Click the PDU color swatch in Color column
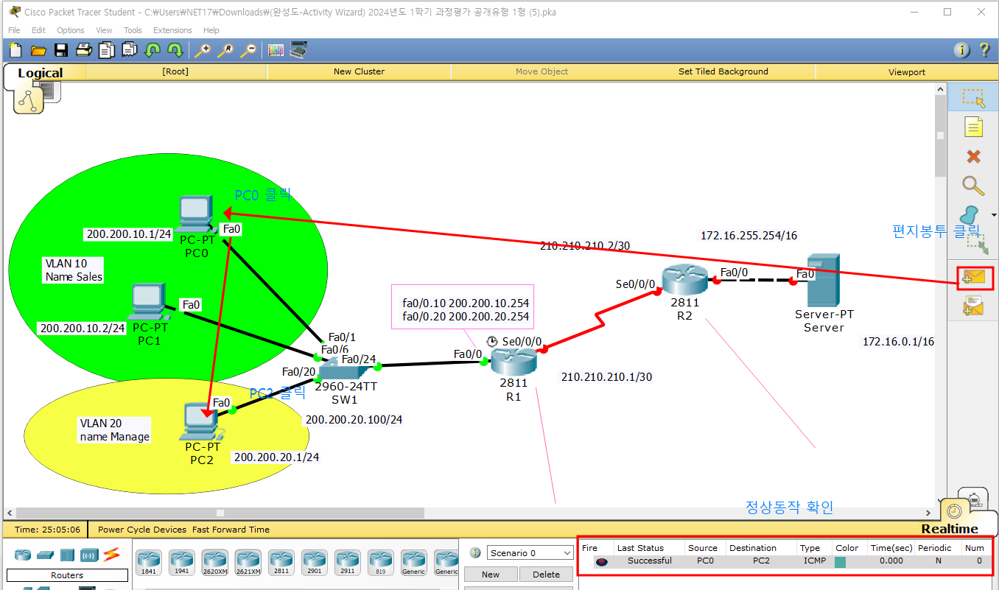999x590 pixels. click(840, 561)
